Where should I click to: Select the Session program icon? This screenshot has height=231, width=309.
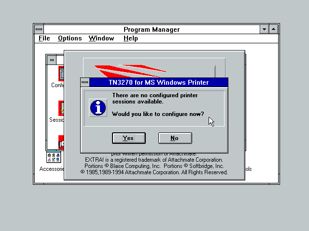[x=61, y=108]
